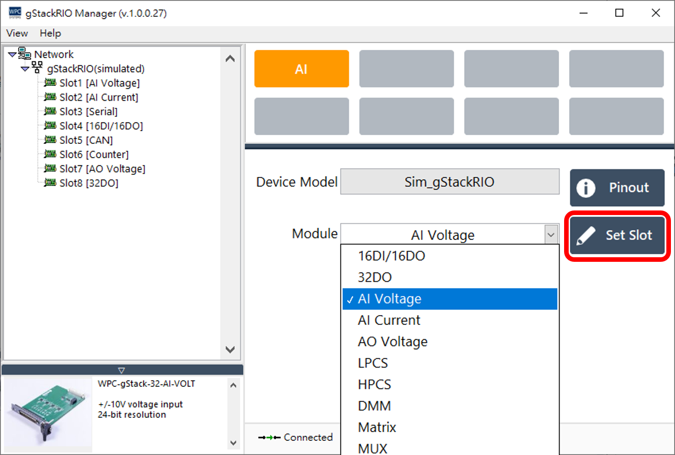Click the Connected status arrows icon
675x455 pixels.
click(x=269, y=438)
